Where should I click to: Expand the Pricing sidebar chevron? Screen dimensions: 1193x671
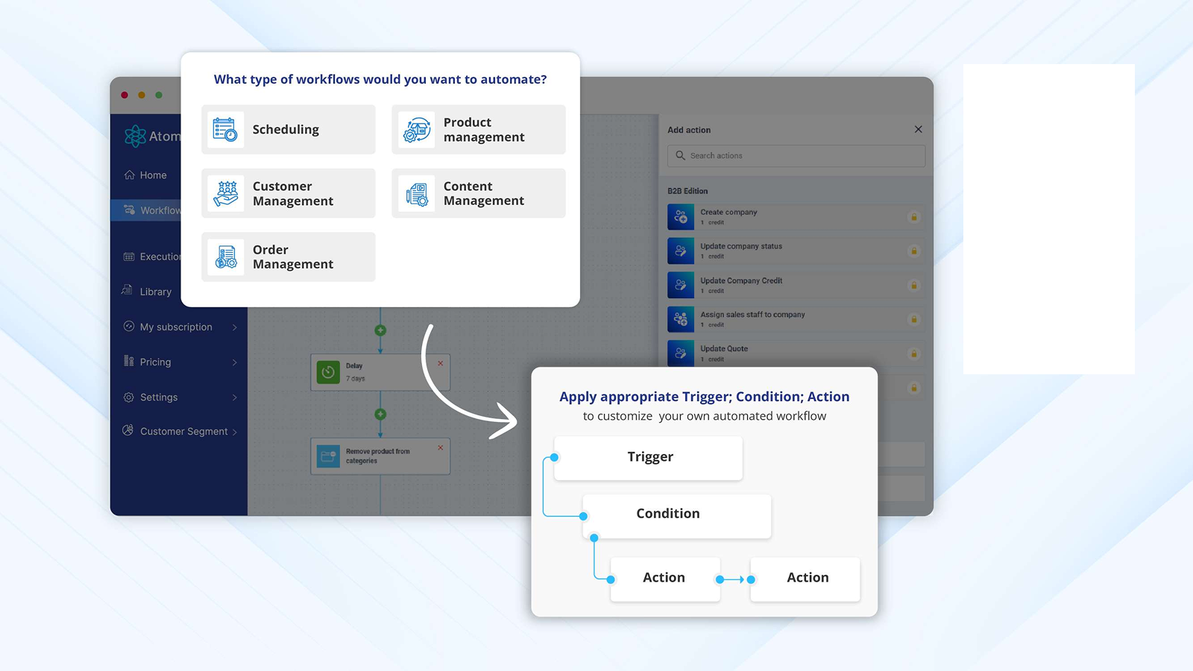tap(234, 362)
